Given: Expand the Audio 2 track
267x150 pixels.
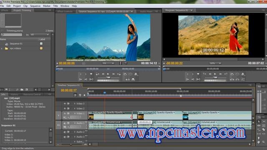Looking at the screenshot, I should (75, 132).
